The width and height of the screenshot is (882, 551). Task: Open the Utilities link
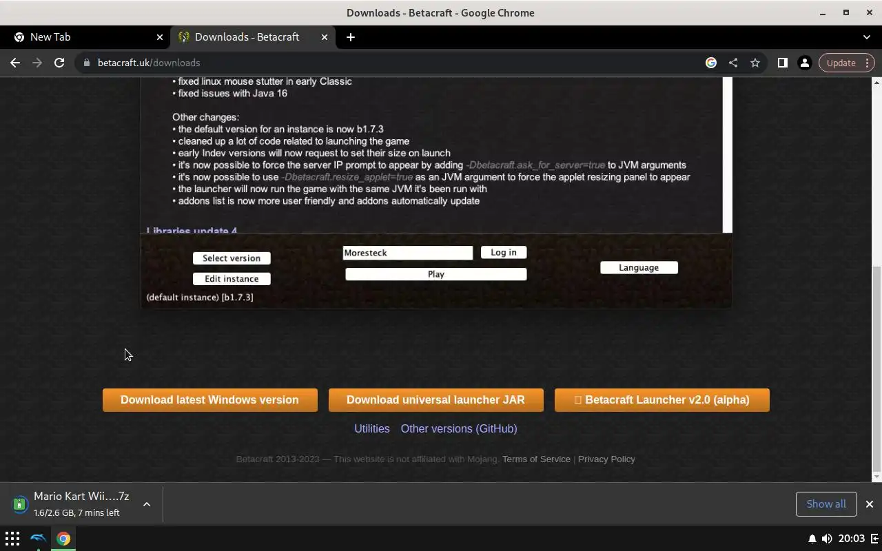pyautogui.click(x=372, y=428)
